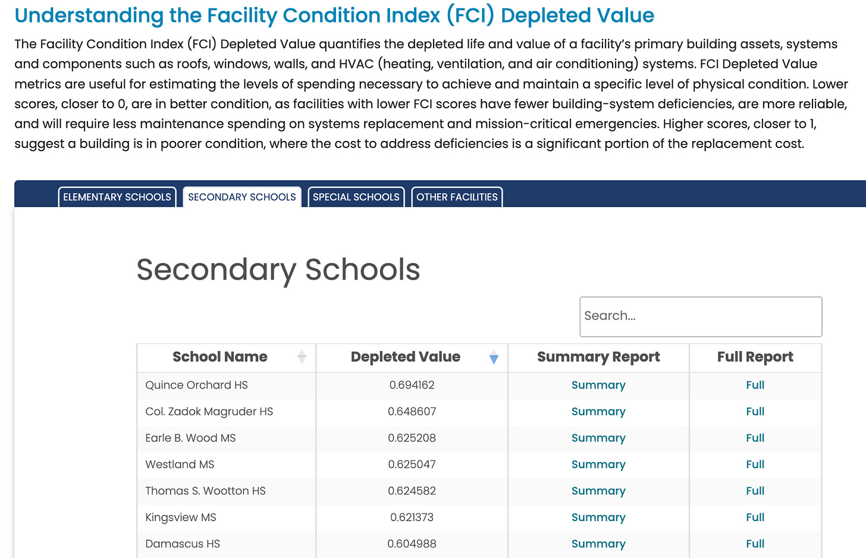
Task: View Damascus HS Full report
Action: tap(755, 544)
